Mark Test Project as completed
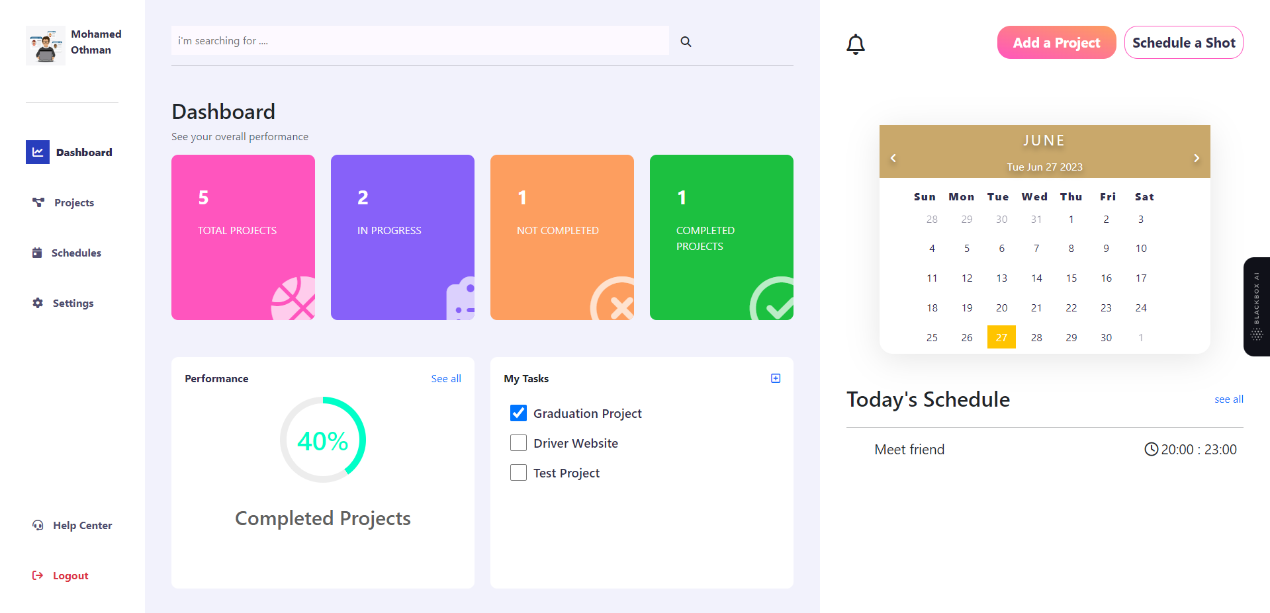Screen dimensions: 1270x613 [518, 472]
